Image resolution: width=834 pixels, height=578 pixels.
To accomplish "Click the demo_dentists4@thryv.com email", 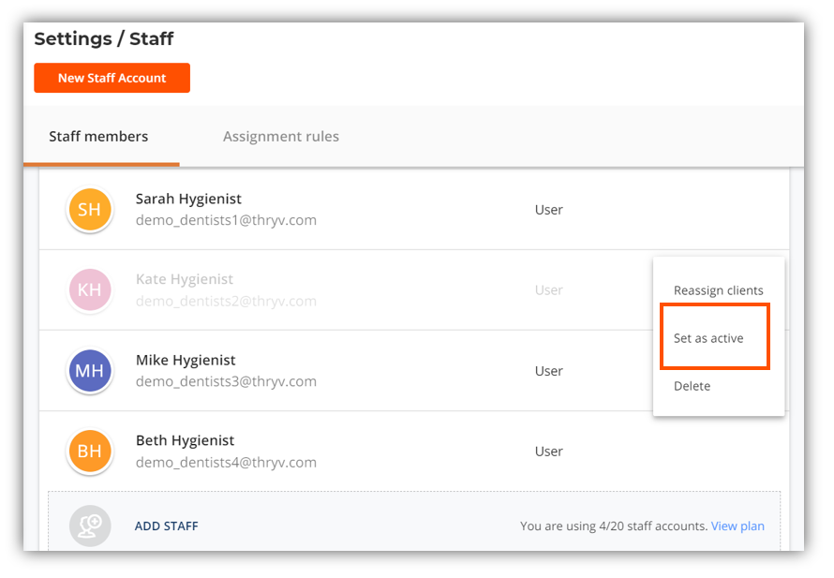I will click(226, 463).
